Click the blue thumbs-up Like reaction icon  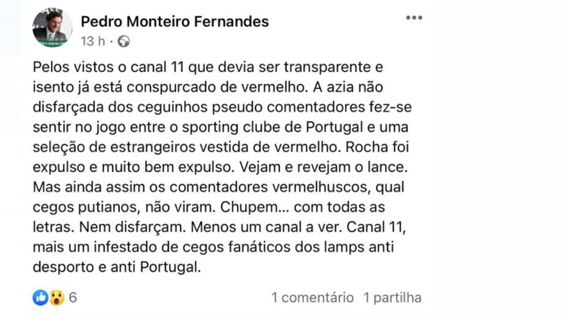click(x=41, y=298)
